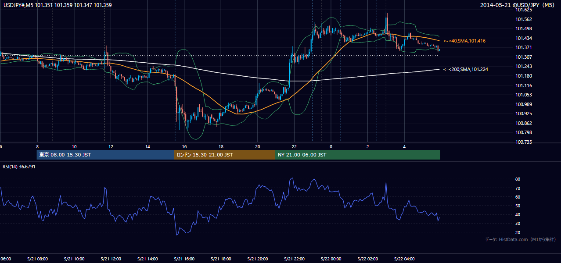Click the 5/21 18:00 time label

pos(221,259)
